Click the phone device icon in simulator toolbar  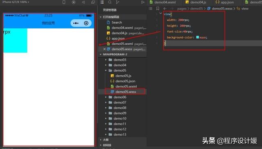click(x=64, y=2)
